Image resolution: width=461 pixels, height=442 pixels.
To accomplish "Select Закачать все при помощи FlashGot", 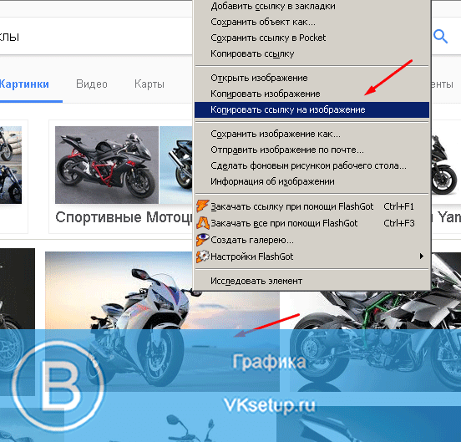I will (312, 223).
